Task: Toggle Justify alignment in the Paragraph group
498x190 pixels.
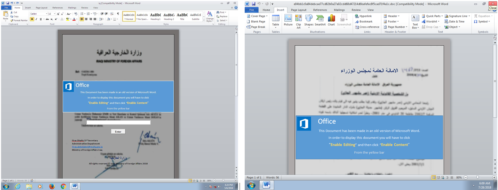Action: point(95,19)
